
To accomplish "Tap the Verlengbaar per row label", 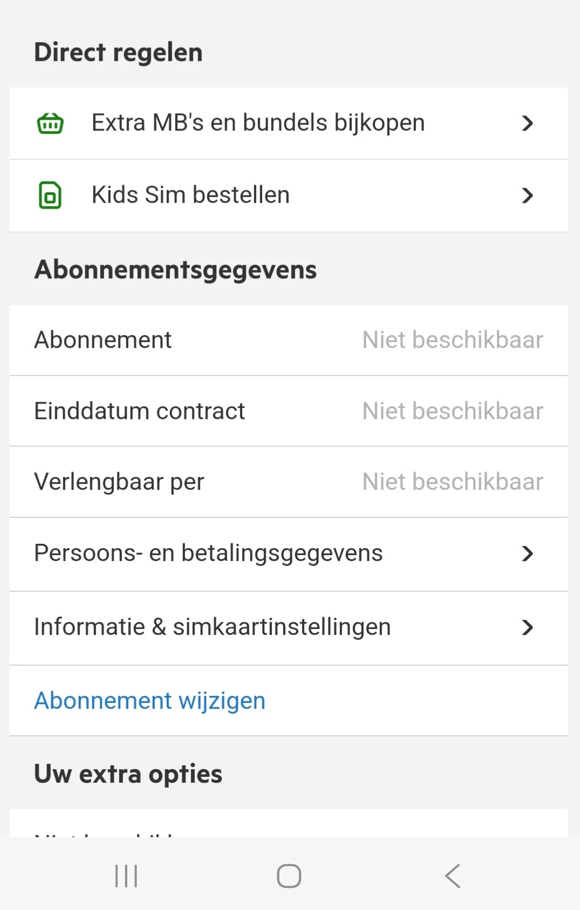I will point(119,482).
